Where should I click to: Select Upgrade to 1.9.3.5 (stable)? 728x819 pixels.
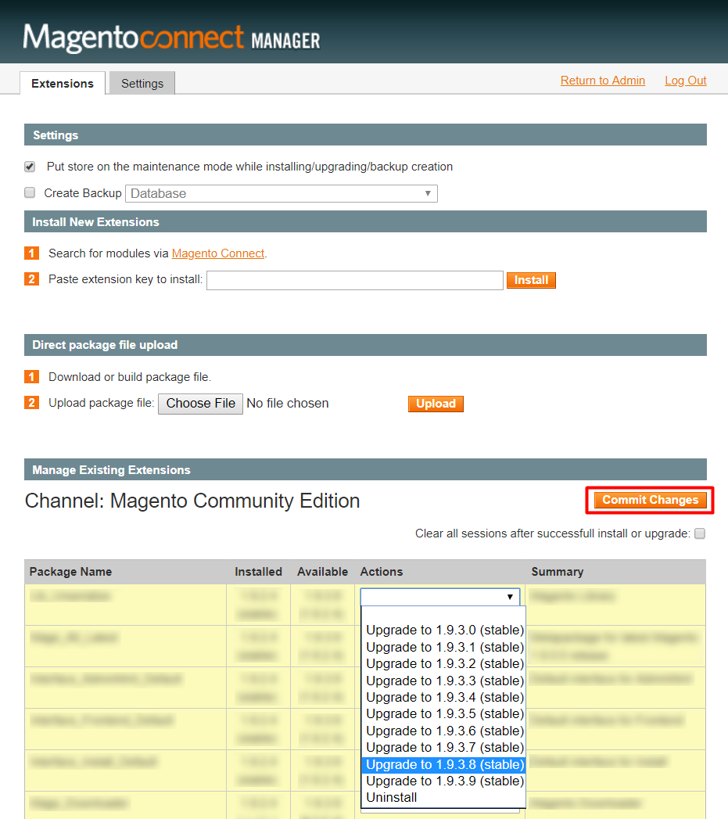pyautogui.click(x=444, y=713)
